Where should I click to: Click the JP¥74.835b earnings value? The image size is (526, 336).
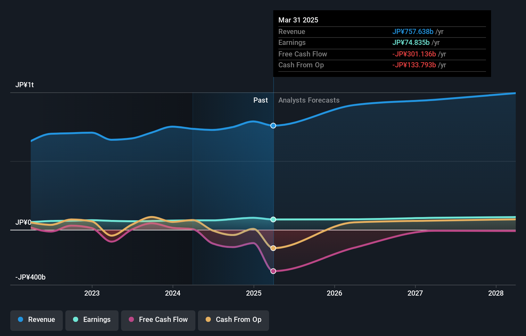[411, 42]
